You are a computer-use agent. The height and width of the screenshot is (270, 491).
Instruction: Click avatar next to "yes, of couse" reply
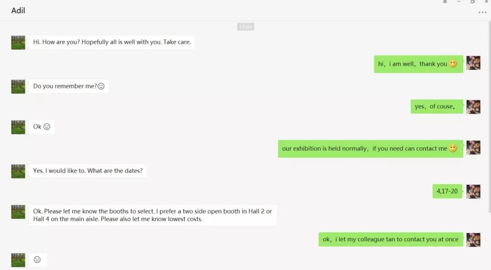click(473, 107)
